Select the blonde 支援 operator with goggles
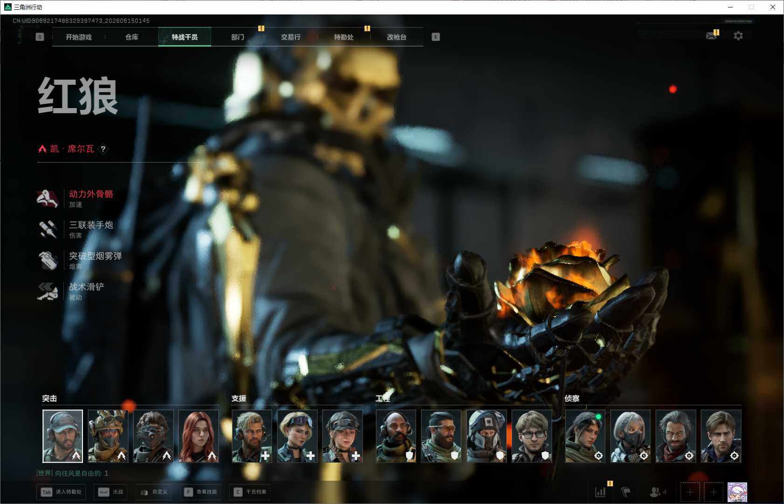 click(x=297, y=436)
